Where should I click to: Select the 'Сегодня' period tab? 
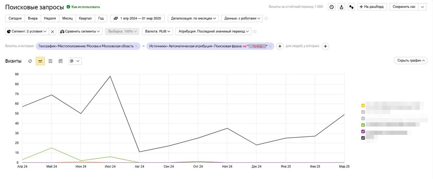point(15,18)
